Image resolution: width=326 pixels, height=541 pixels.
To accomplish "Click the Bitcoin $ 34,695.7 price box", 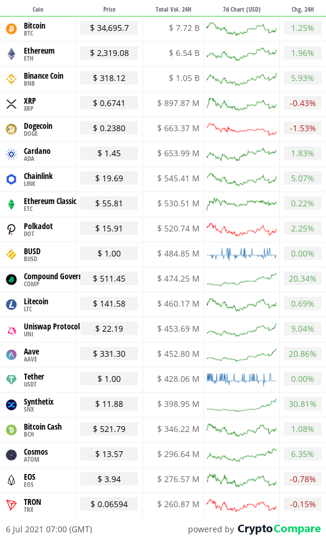I will coord(109,28).
